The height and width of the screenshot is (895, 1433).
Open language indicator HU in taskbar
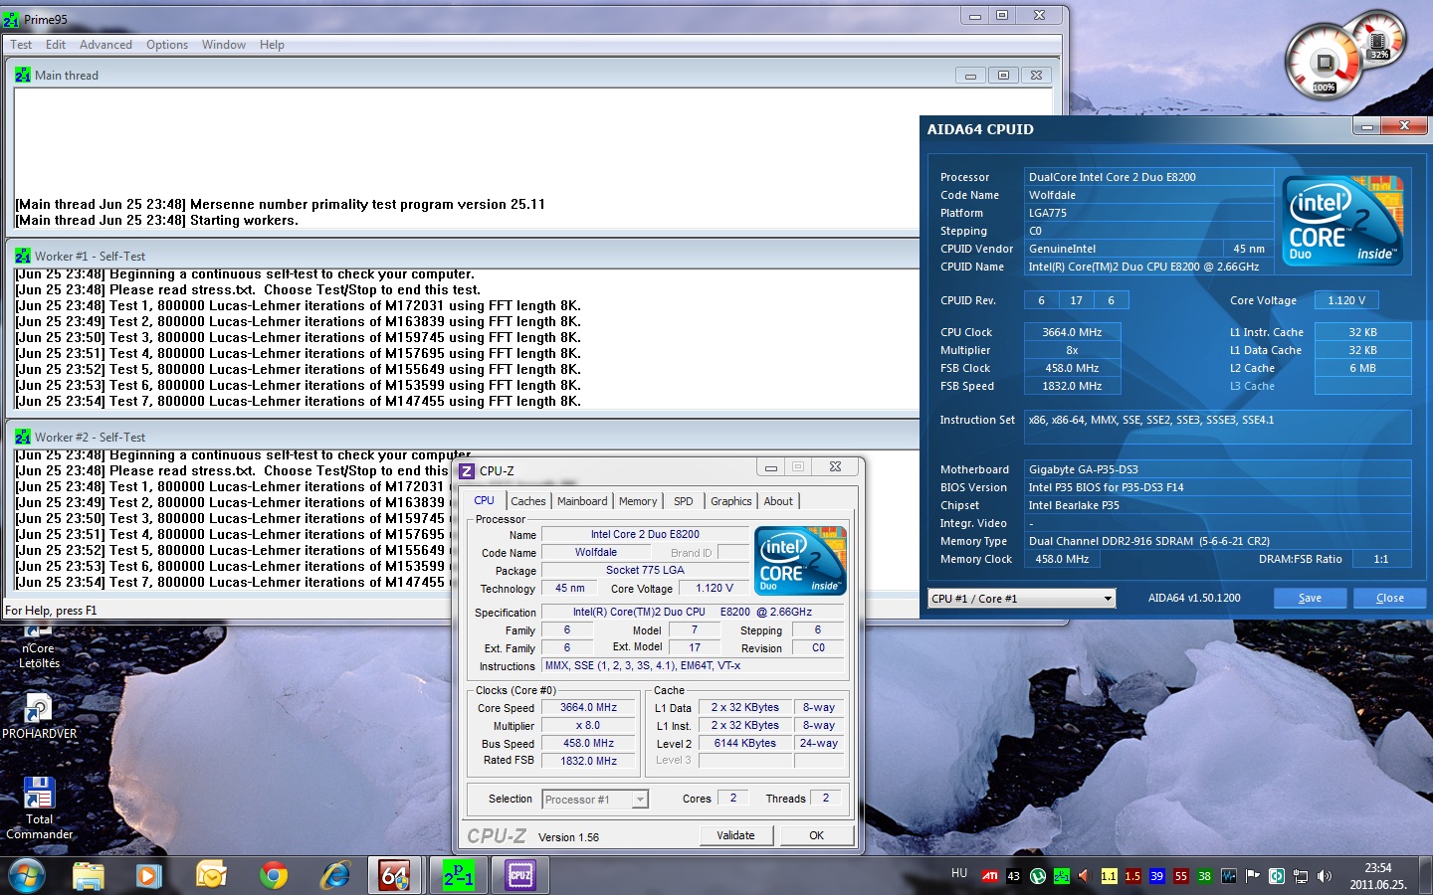point(959,873)
